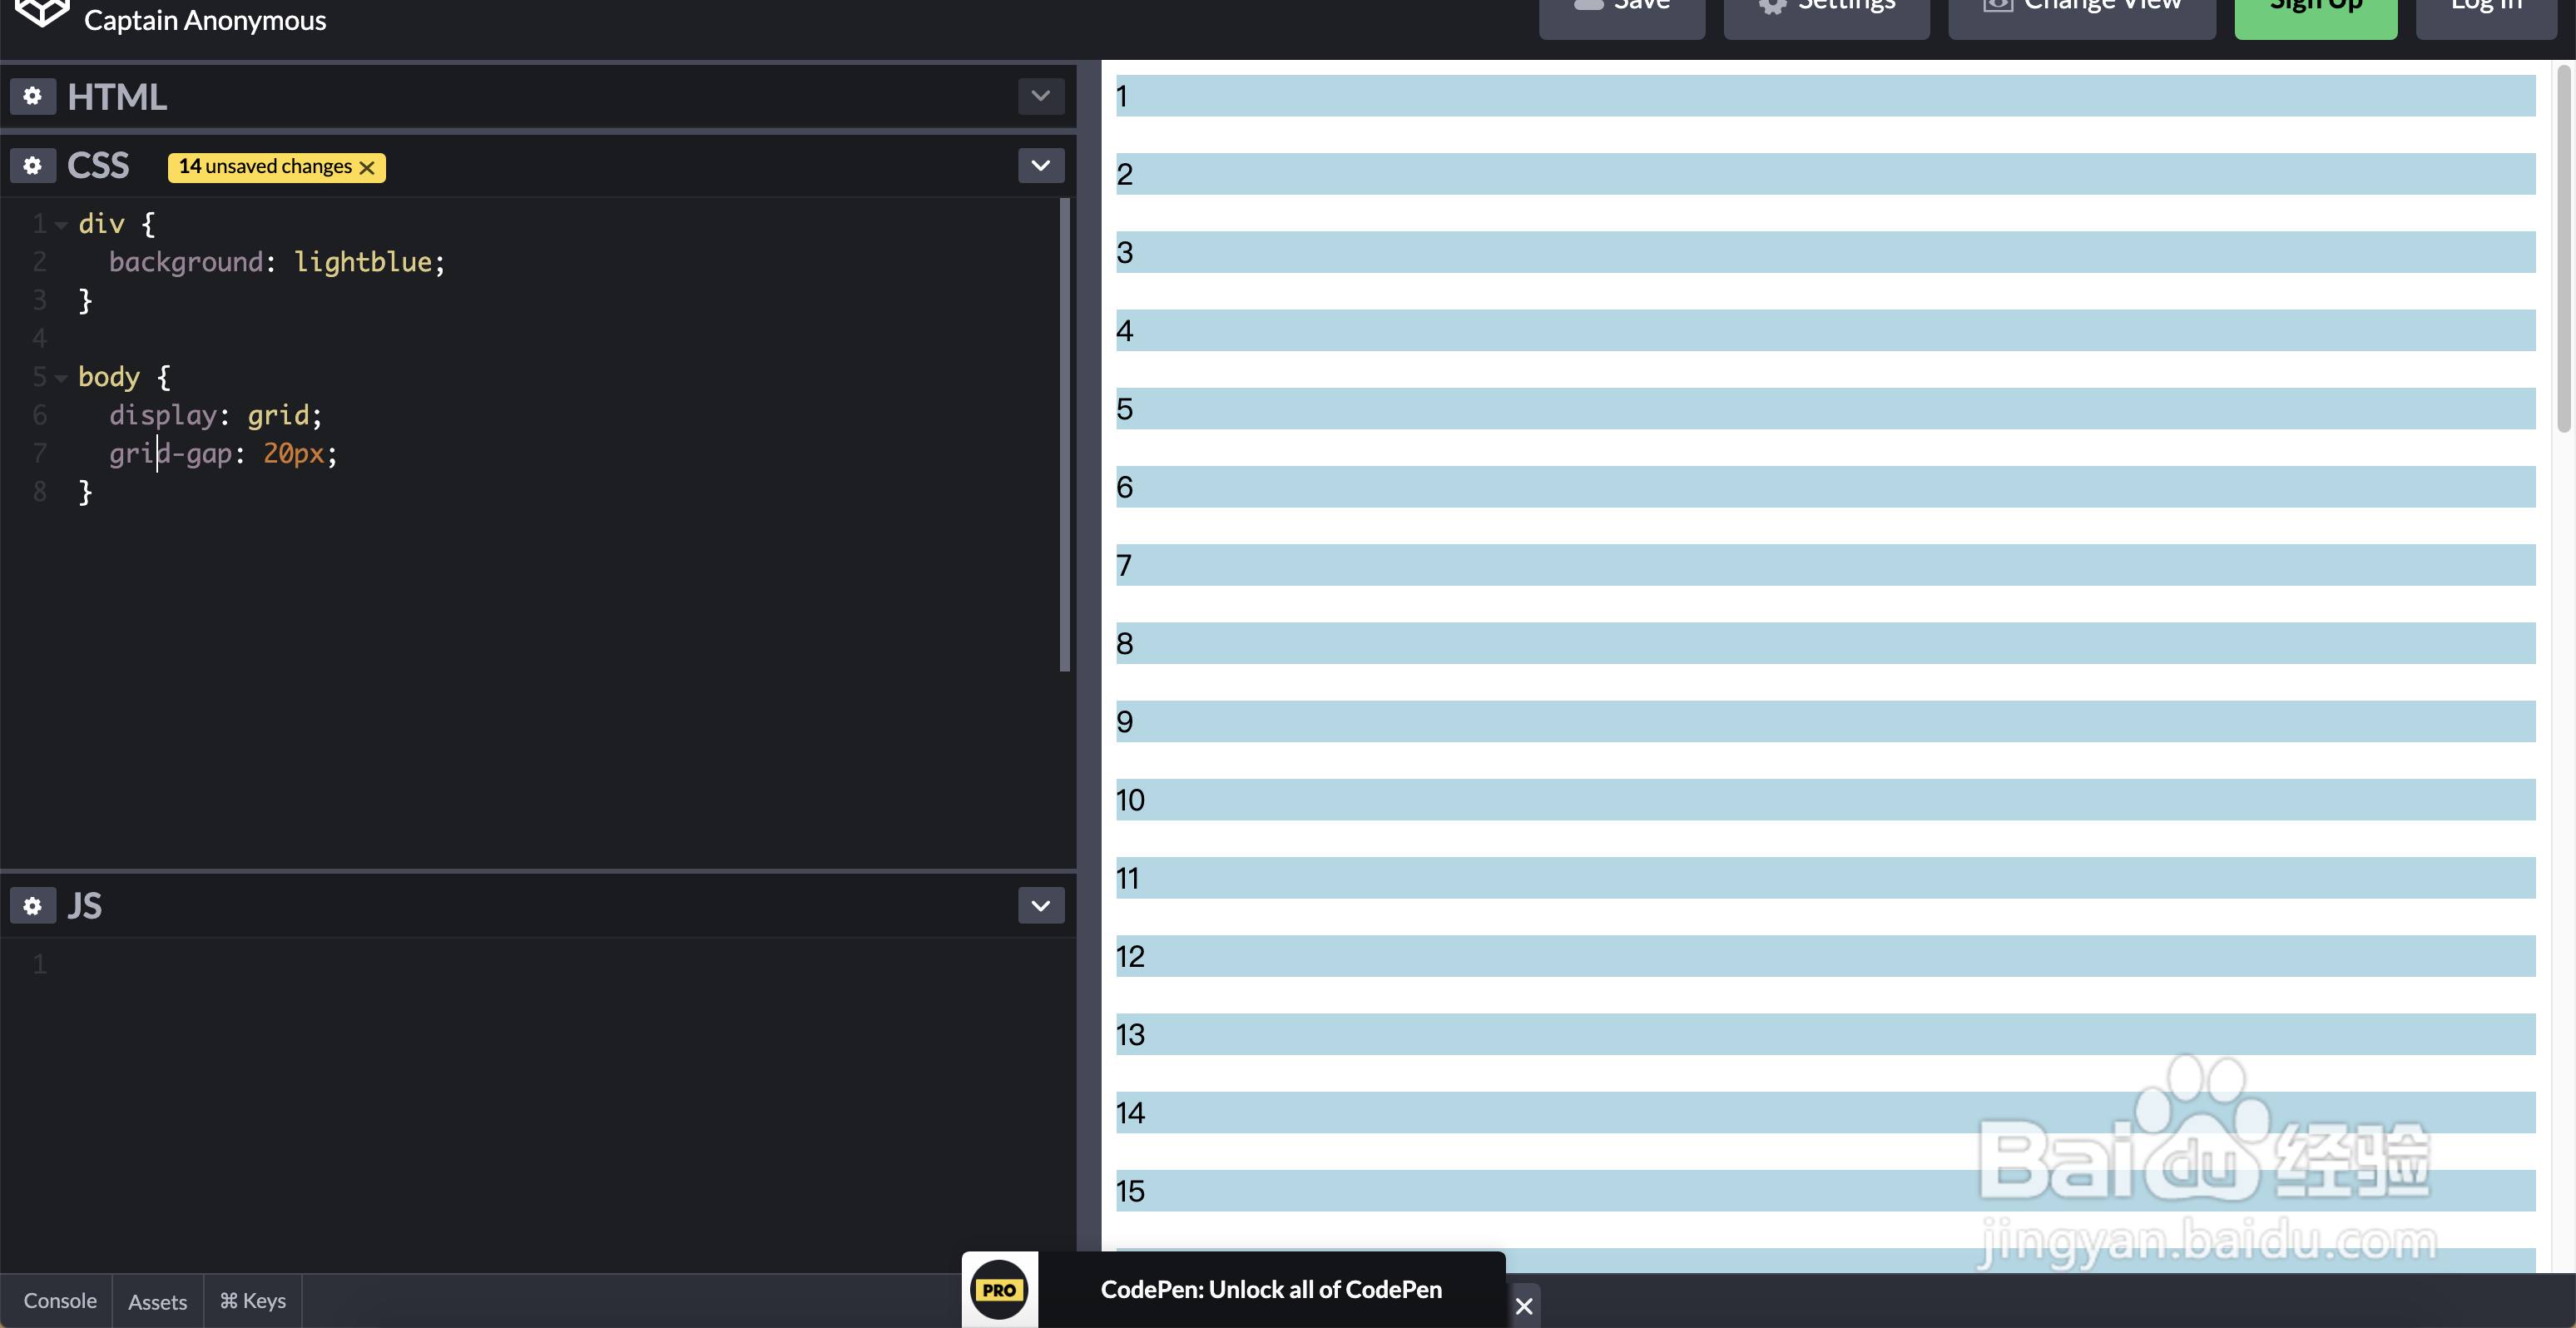Click into the empty JS editor line
The image size is (2576, 1328).
pyautogui.click(x=400, y=964)
